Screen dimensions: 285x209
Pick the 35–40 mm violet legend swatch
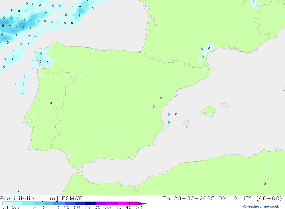coord(111,203)
